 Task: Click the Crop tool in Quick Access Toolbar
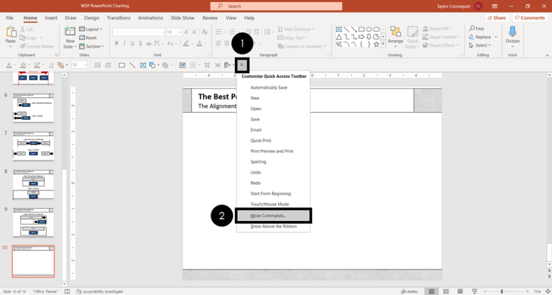point(208,65)
